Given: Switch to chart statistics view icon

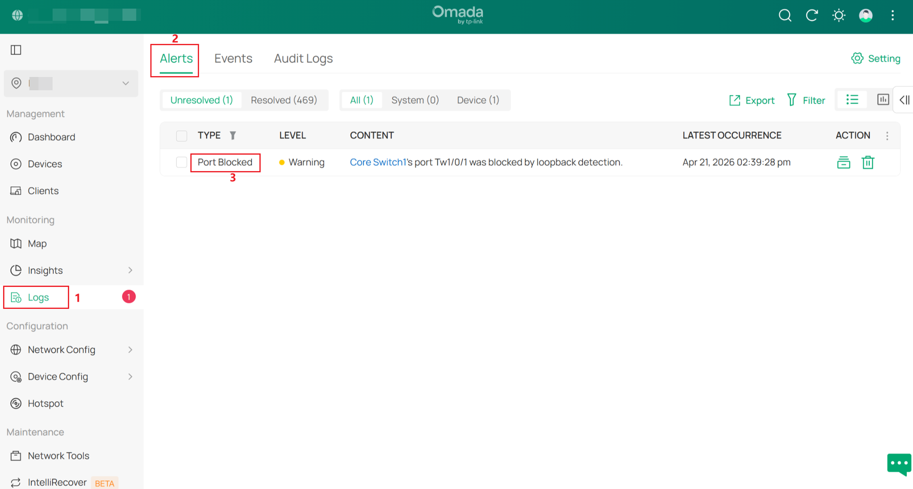Looking at the screenshot, I should pos(883,100).
